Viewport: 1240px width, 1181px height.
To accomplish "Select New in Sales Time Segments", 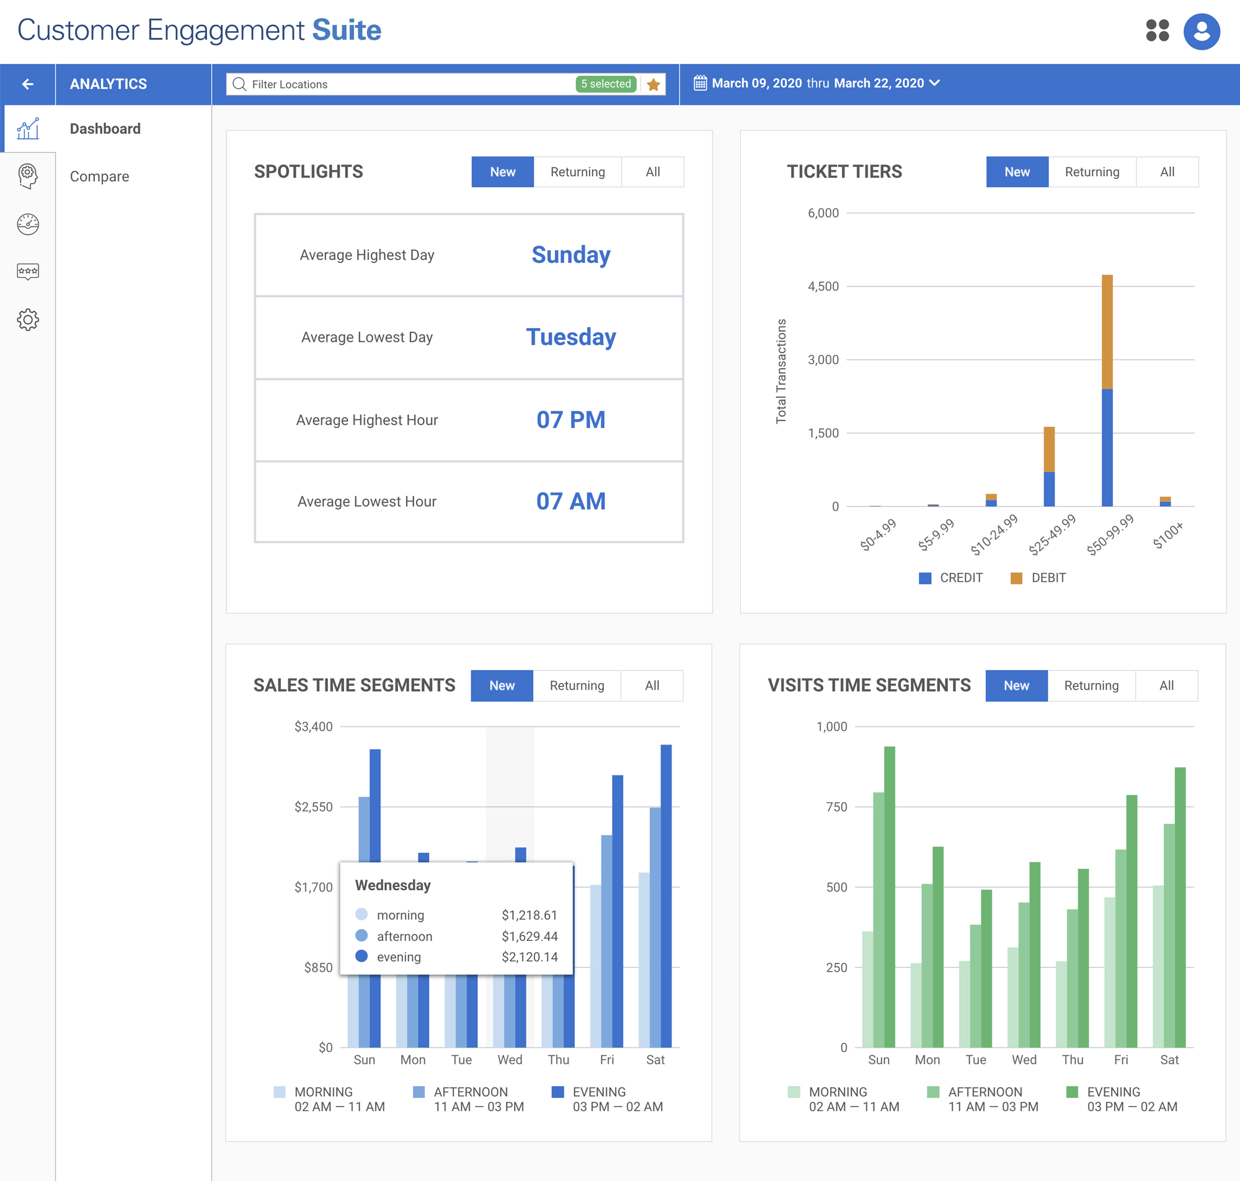I will click(x=502, y=685).
